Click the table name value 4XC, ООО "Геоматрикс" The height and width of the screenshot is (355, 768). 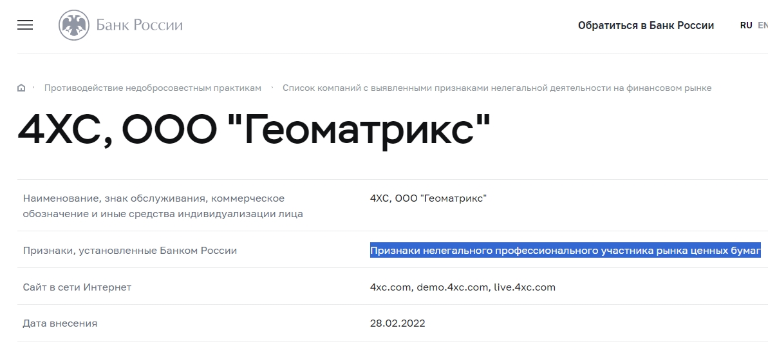(428, 198)
